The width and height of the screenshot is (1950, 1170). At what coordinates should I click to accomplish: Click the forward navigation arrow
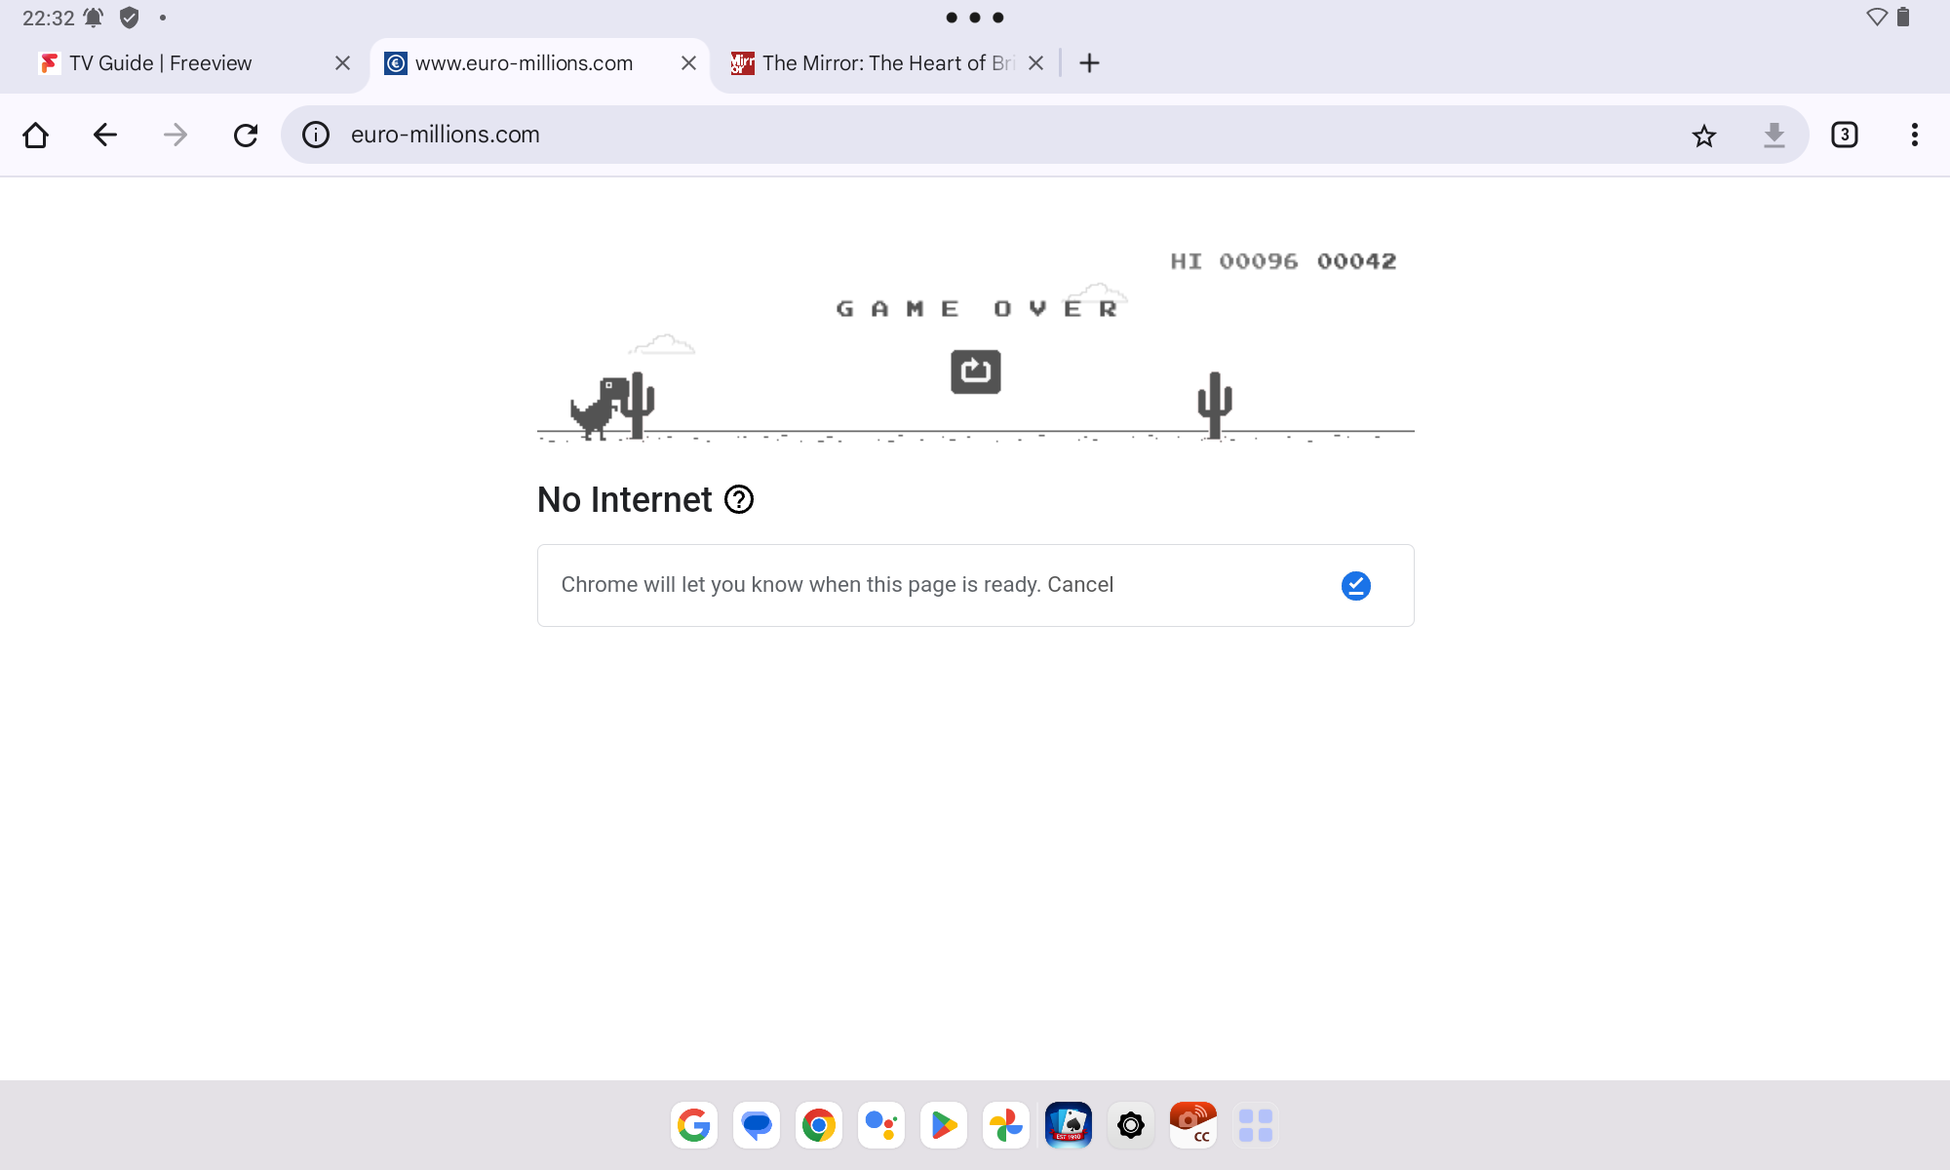coord(175,135)
